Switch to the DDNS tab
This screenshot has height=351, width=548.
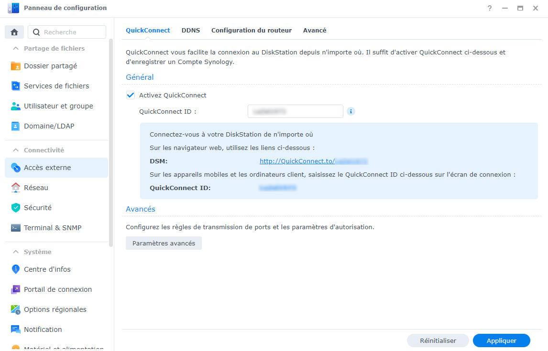191,30
